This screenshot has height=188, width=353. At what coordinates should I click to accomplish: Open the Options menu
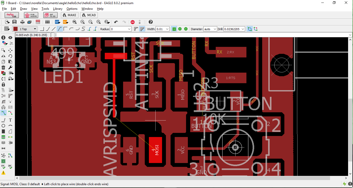(72, 9)
